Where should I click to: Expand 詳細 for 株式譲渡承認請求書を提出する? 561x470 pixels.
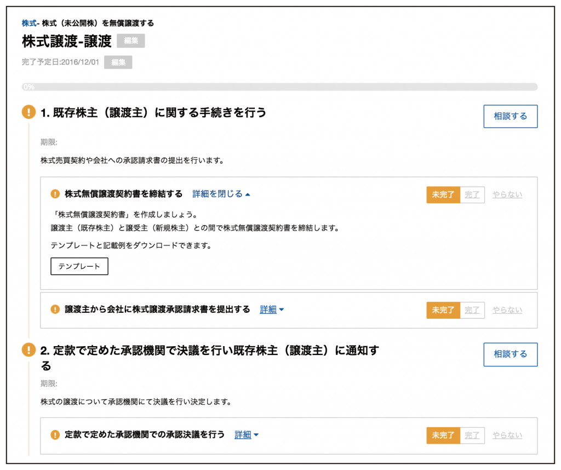click(x=272, y=309)
